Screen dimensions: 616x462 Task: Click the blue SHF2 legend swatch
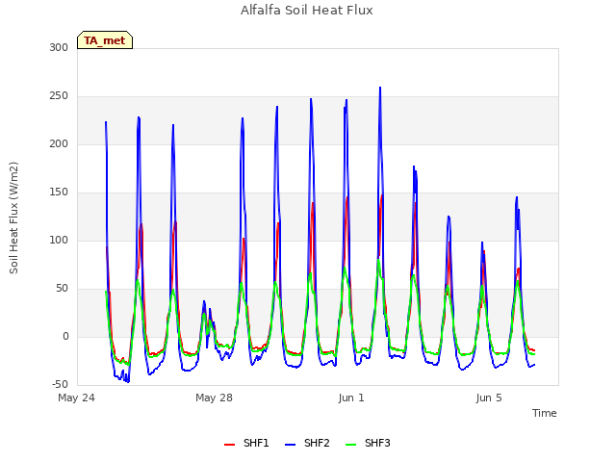[x=290, y=445]
